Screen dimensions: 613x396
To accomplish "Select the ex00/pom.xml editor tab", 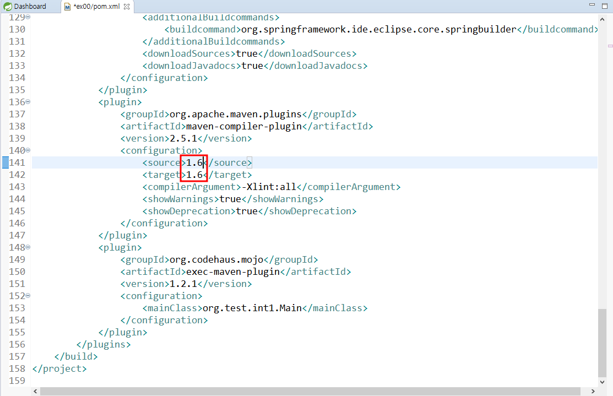I will (96, 6).
